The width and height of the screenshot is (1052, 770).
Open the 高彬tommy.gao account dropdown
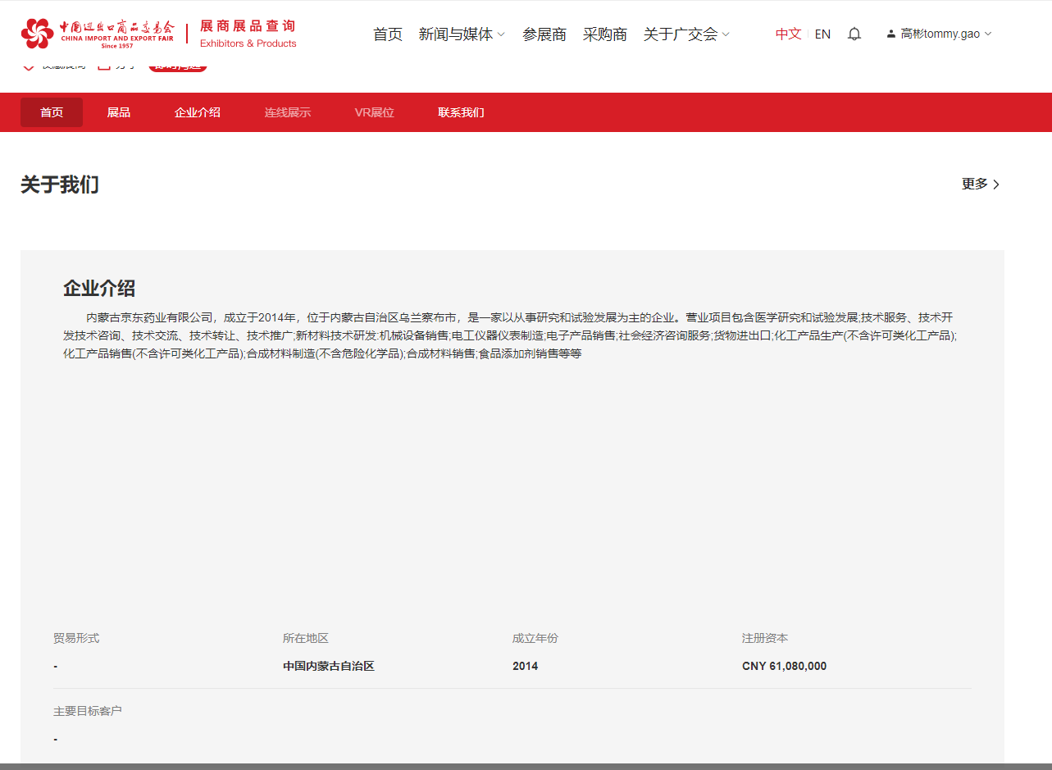click(x=939, y=34)
